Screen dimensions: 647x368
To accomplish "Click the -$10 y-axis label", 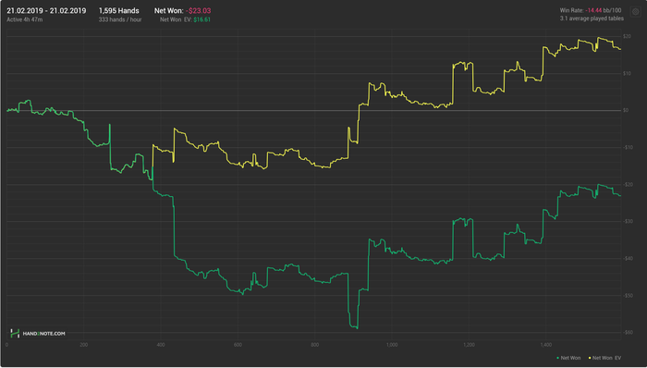I will click(628, 147).
